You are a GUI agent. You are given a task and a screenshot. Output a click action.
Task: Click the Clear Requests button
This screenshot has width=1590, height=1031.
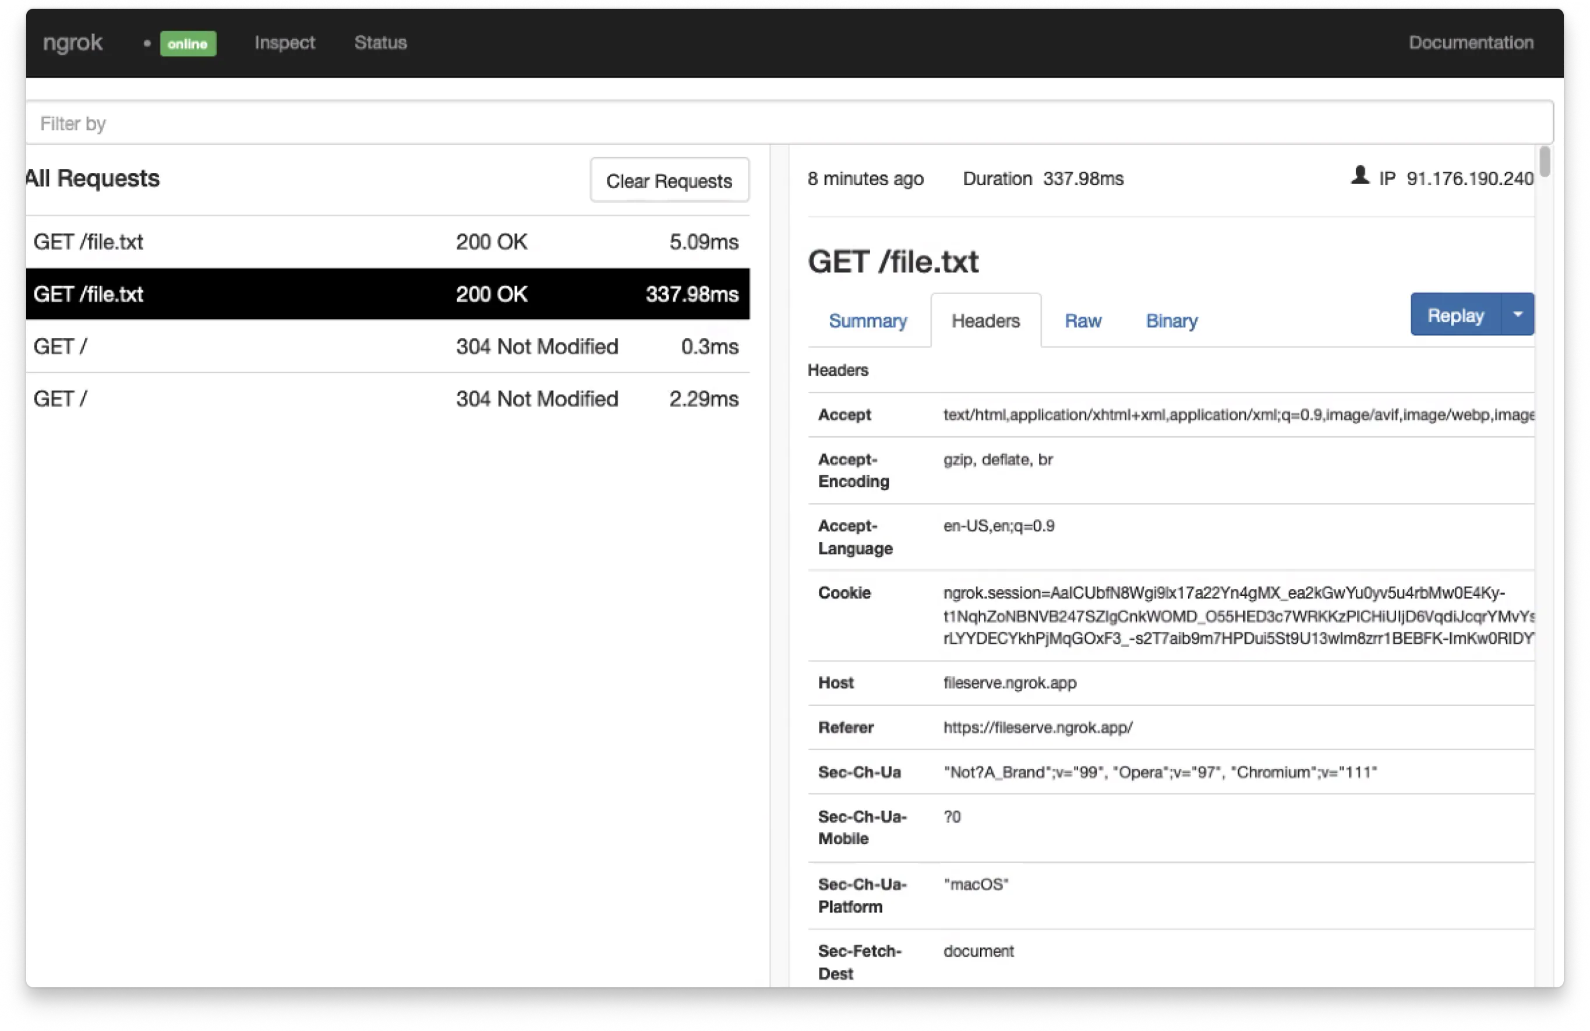[669, 181]
